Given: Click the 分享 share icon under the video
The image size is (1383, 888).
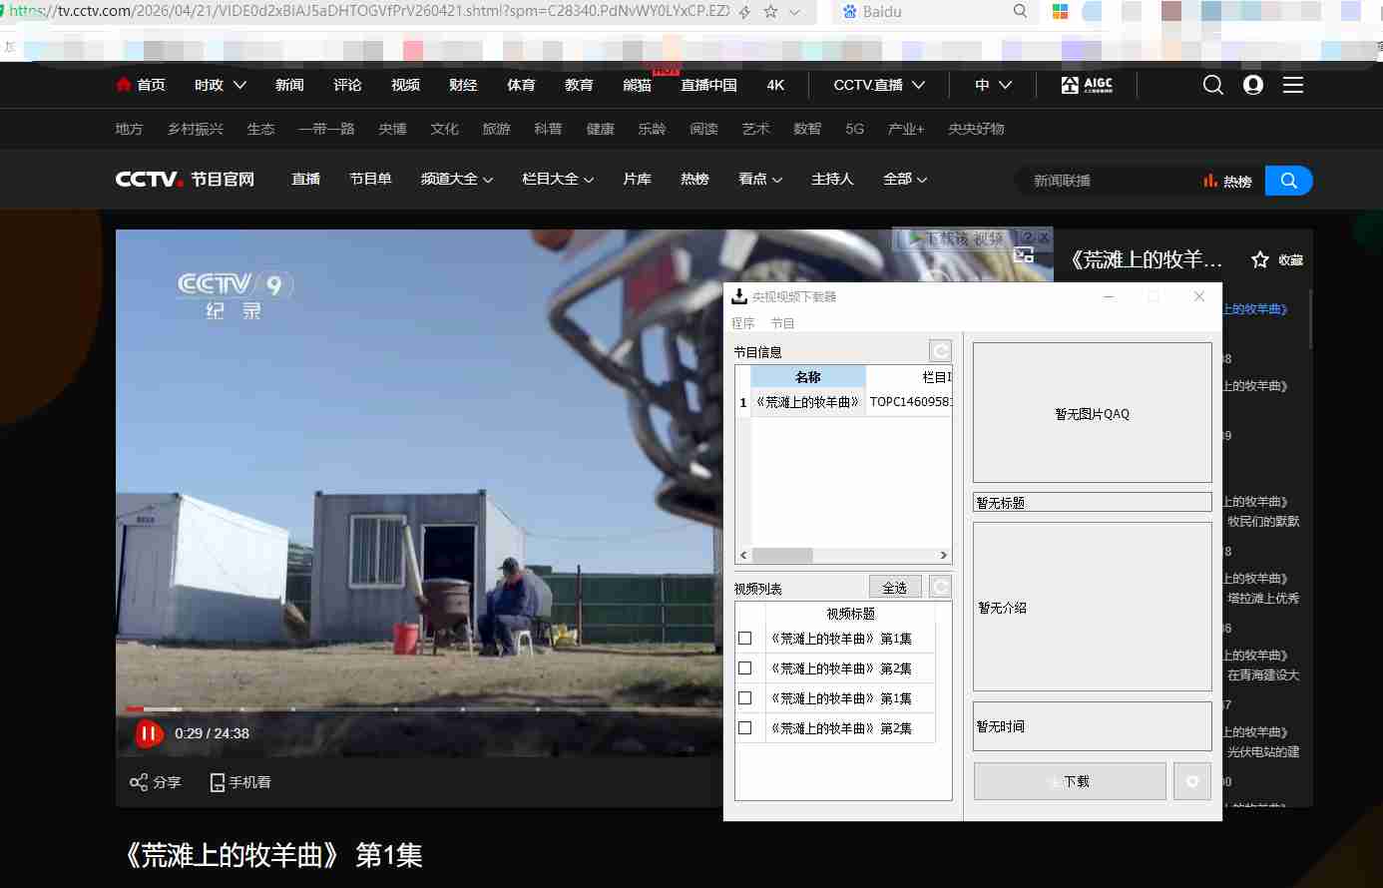Looking at the screenshot, I should (139, 782).
